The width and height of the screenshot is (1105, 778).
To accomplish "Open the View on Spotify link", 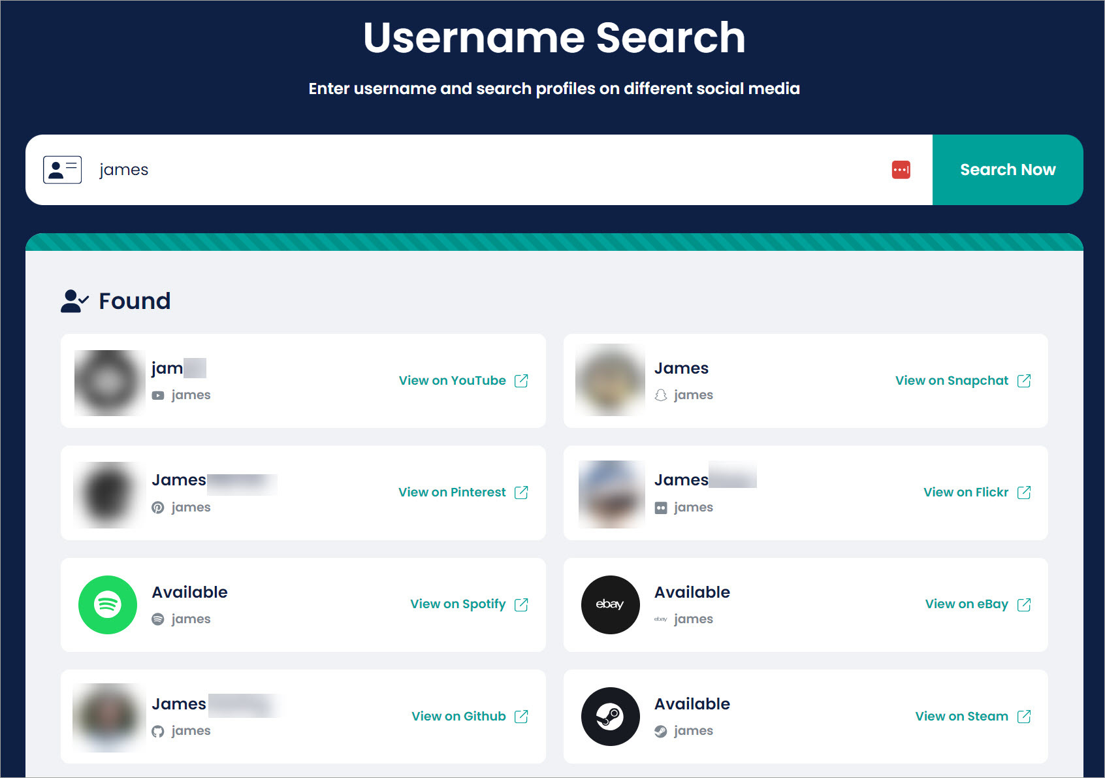I will (457, 604).
